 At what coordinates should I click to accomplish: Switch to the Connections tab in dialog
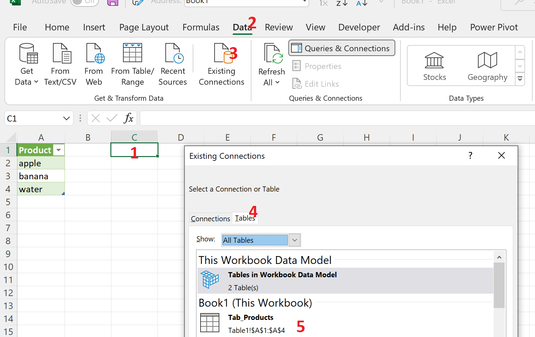click(210, 219)
